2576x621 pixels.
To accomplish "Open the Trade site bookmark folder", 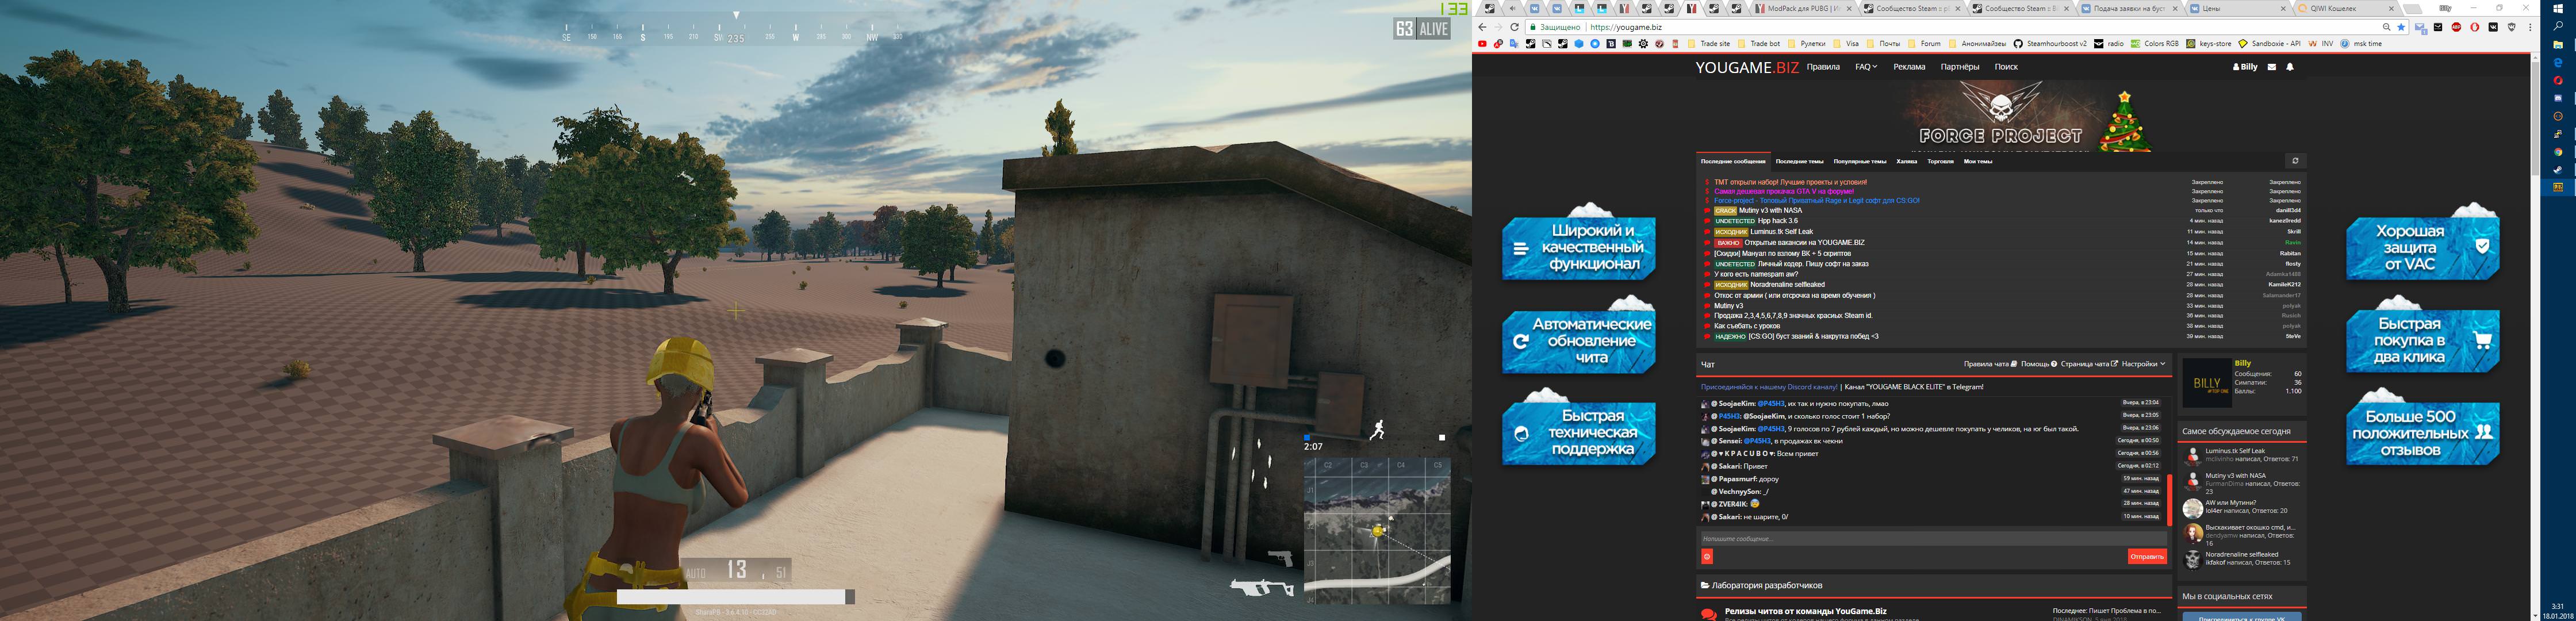I will pos(1710,44).
